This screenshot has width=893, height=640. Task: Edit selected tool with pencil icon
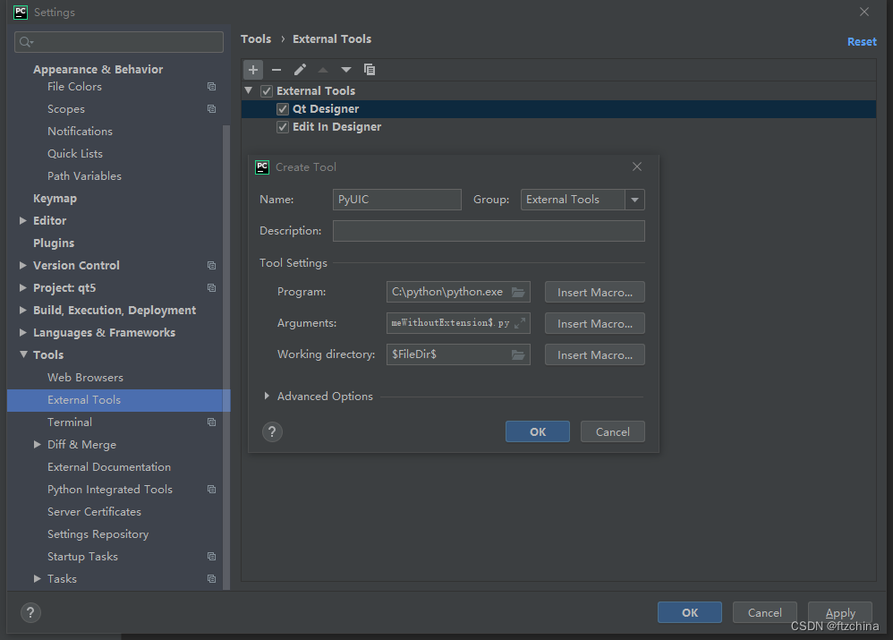click(x=300, y=70)
